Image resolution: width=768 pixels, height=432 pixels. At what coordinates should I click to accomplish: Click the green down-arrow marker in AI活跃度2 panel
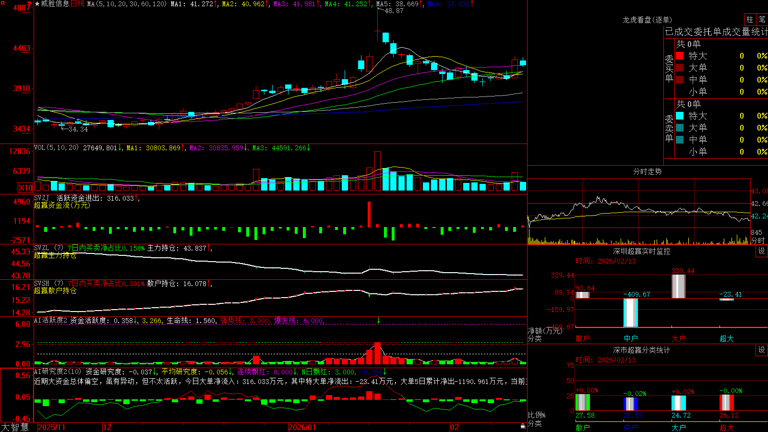coord(378,320)
